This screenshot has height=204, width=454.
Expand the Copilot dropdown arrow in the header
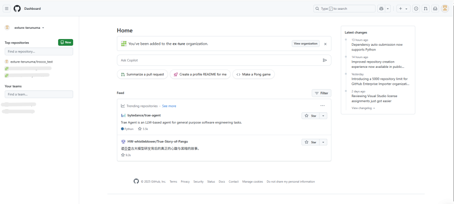[388, 9]
